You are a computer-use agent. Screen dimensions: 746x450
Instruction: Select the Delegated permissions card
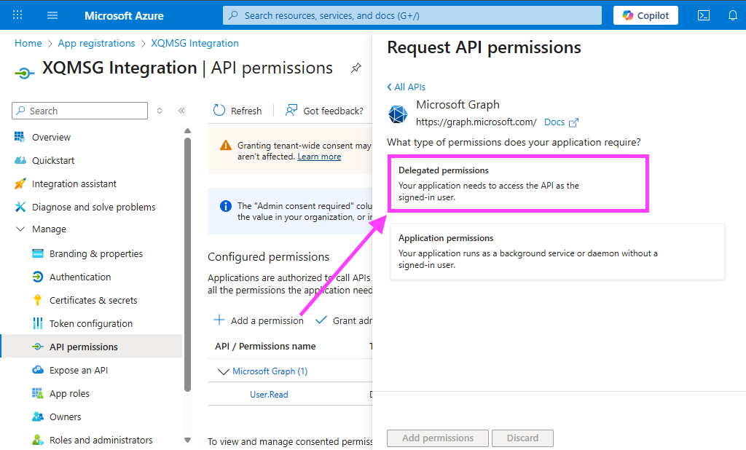[518, 183]
